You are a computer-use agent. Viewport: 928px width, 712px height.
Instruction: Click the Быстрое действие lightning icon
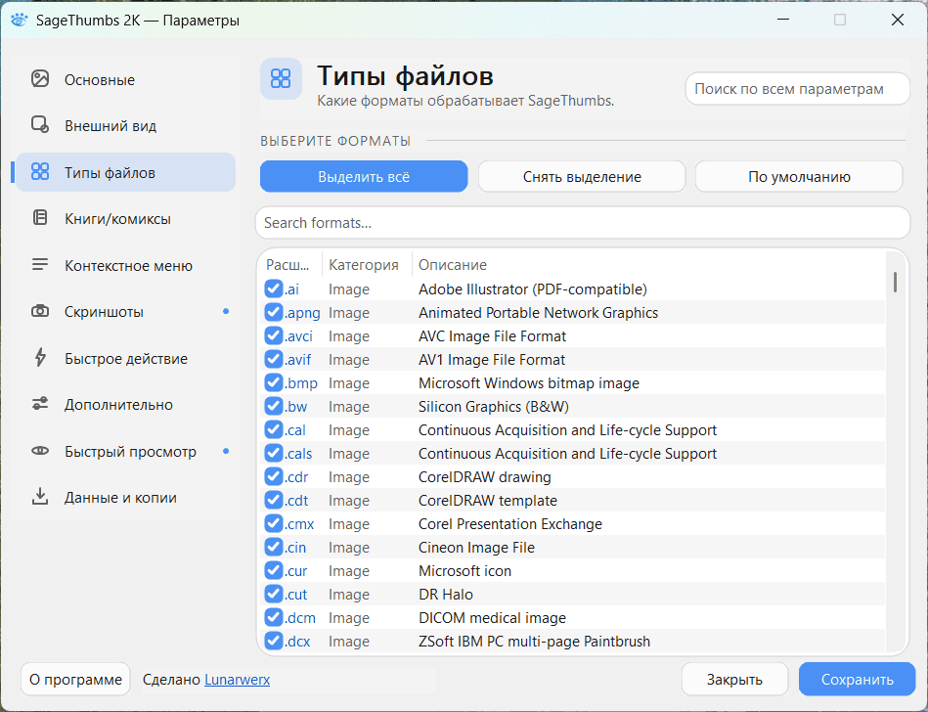40,358
